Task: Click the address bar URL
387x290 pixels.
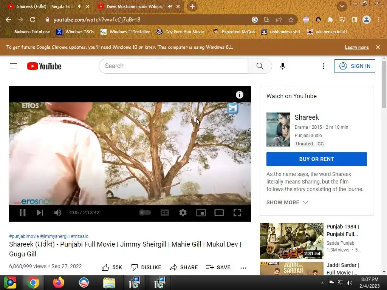Action: [x=97, y=20]
